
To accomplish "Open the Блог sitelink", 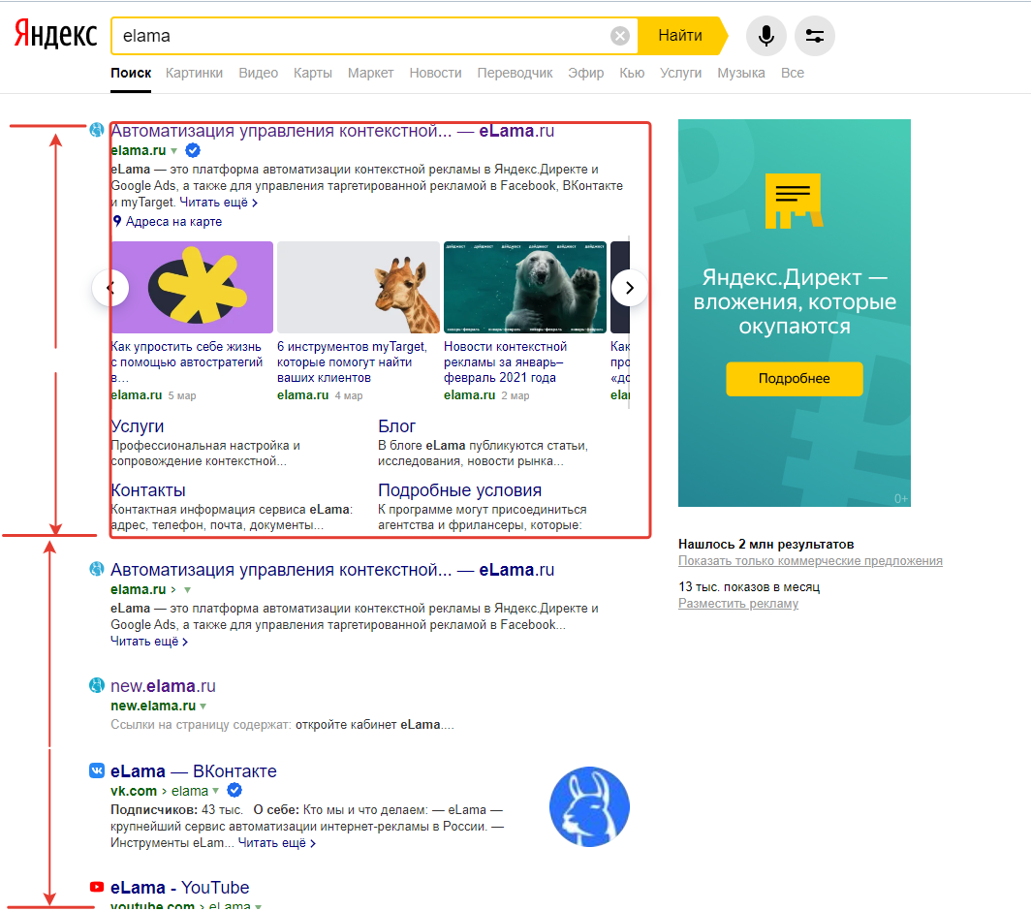I will [x=396, y=426].
